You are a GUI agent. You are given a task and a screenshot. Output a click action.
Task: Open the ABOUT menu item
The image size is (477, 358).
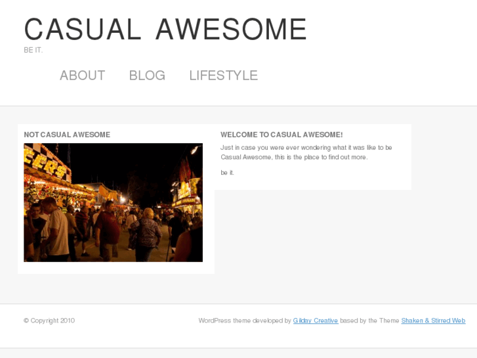tap(83, 76)
